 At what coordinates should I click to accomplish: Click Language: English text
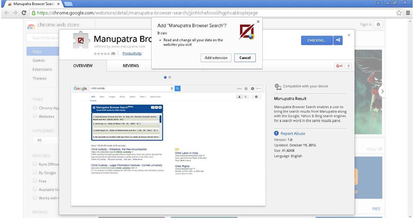coord(288,156)
